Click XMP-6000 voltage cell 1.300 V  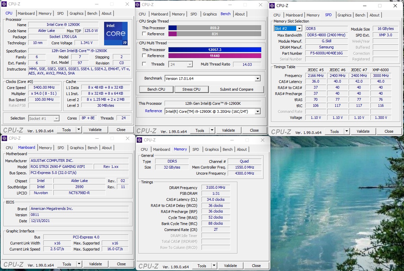point(380,118)
